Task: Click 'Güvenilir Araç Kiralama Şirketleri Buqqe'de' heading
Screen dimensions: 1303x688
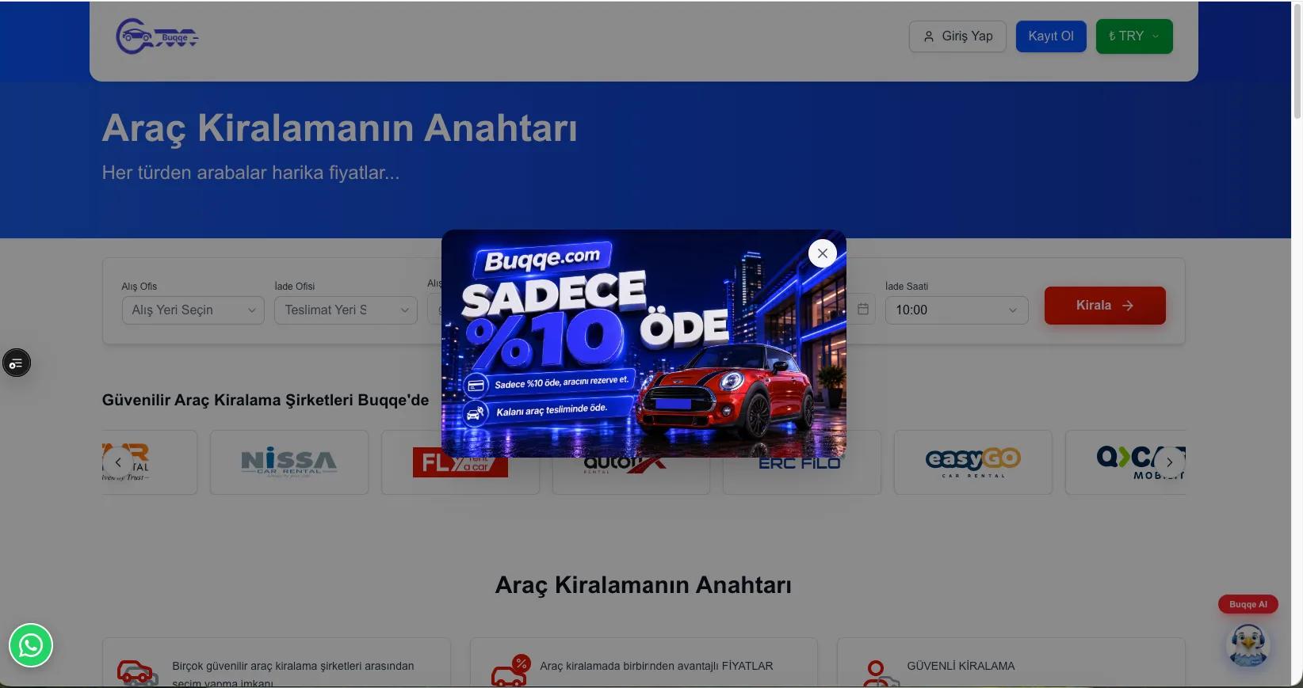Action: 266,400
